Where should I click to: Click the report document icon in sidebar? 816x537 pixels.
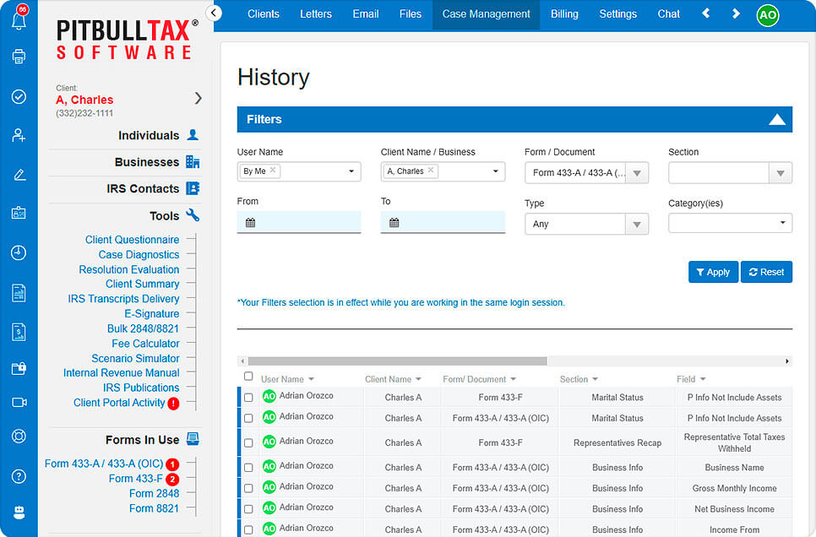[x=19, y=293]
